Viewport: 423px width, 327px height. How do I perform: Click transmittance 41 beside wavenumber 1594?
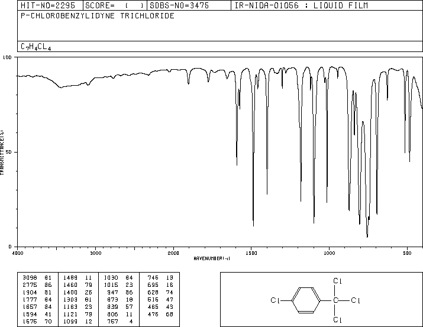[x=48, y=314]
